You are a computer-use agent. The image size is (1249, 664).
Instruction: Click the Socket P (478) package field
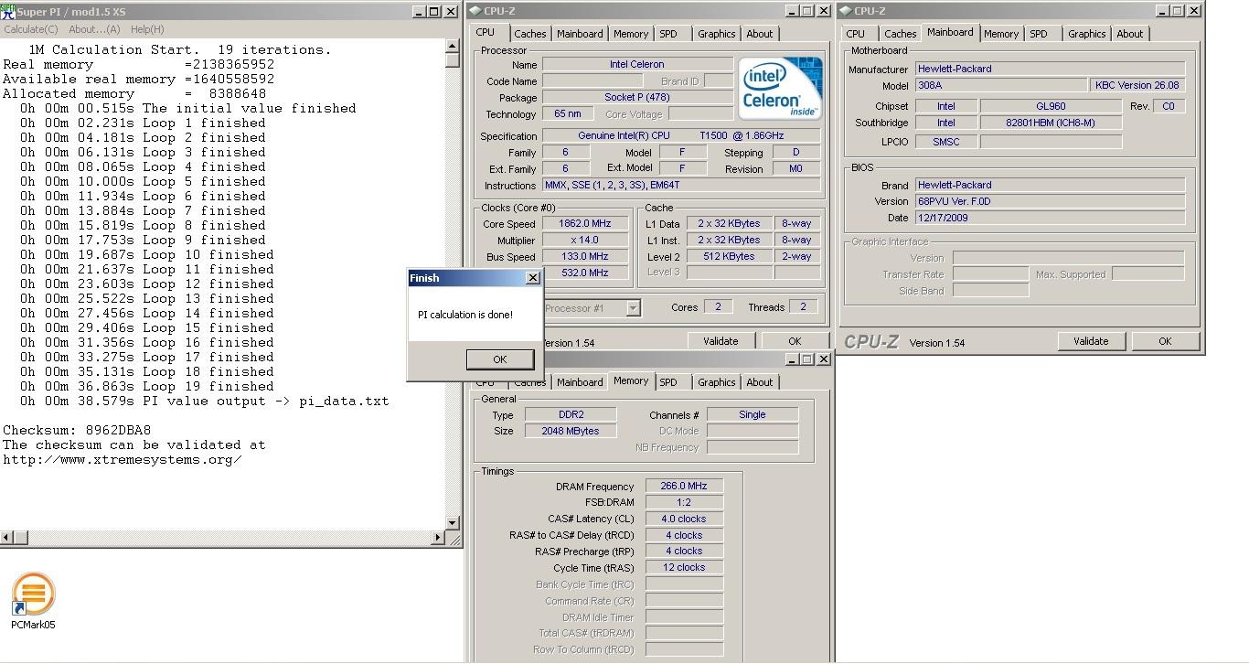(x=636, y=97)
